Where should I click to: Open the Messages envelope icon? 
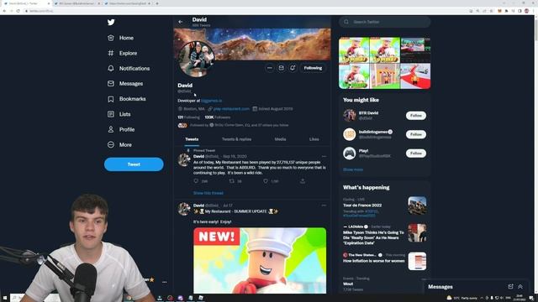[x=110, y=84]
